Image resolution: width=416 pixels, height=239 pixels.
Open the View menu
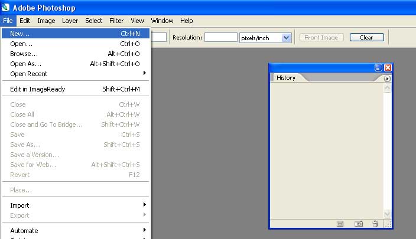point(137,21)
